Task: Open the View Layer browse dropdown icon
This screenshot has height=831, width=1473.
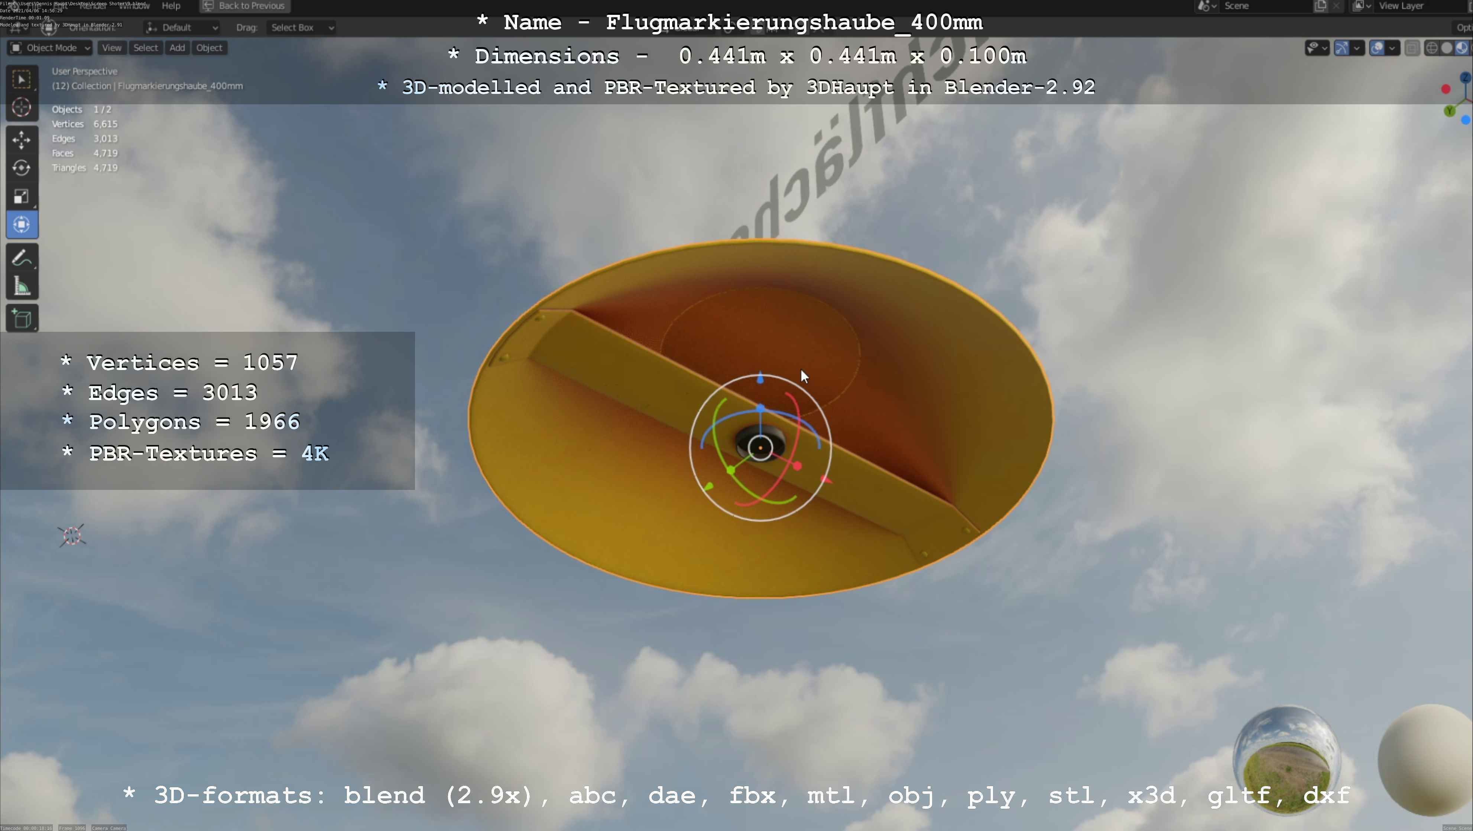Action: pos(1362,6)
